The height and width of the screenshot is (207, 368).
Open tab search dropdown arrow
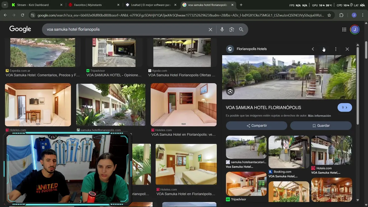[x=5, y=5]
